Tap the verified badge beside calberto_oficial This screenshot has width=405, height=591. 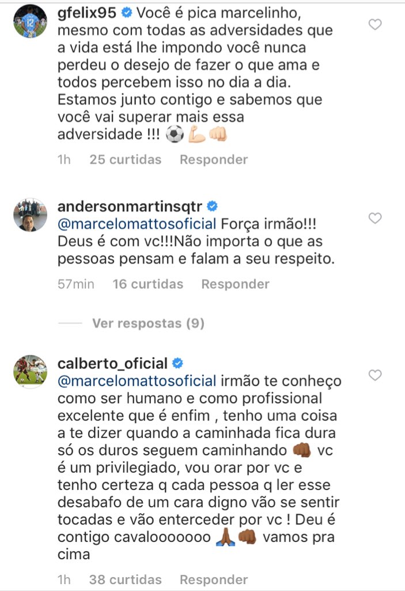point(177,364)
